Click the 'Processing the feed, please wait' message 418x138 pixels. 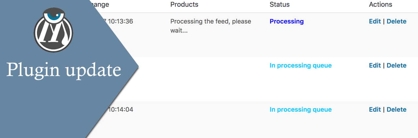pos(211,26)
